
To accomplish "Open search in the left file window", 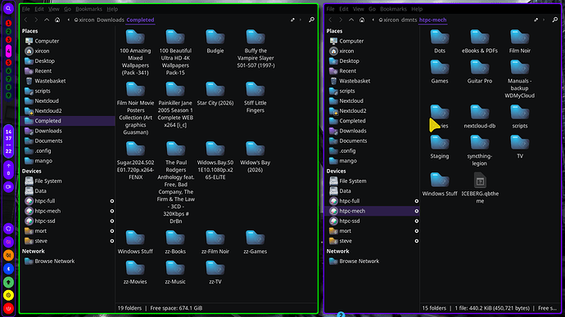I will pos(311,20).
